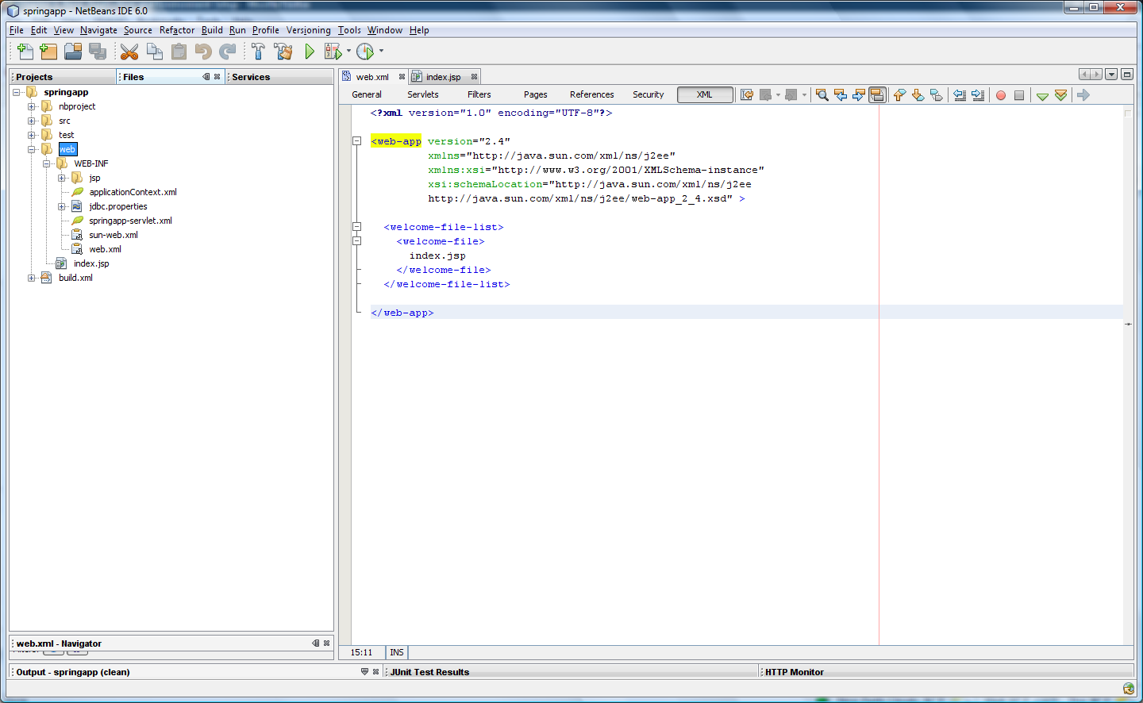Click the Cut scissors icon
This screenshot has height=703, width=1143.
point(129,52)
